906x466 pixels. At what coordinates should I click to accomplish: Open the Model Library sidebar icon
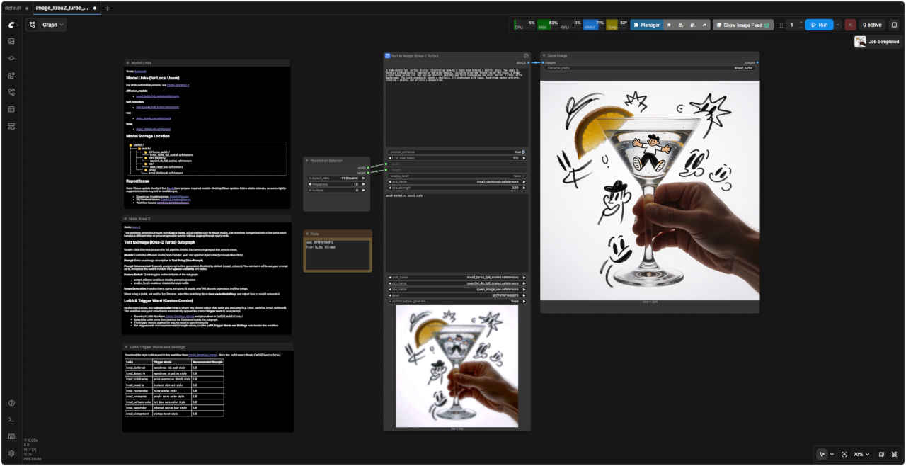point(11,75)
